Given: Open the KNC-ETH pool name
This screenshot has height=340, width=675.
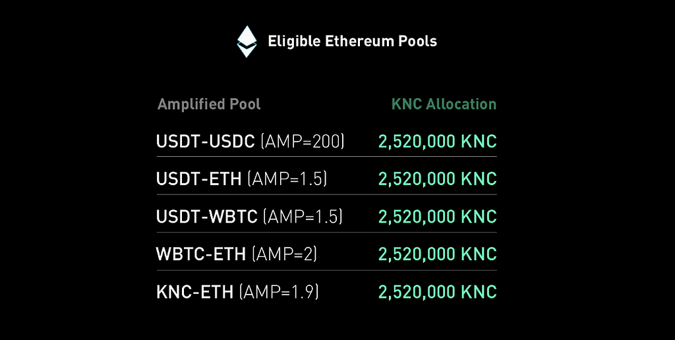Looking at the screenshot, I should tap(194, 292).
